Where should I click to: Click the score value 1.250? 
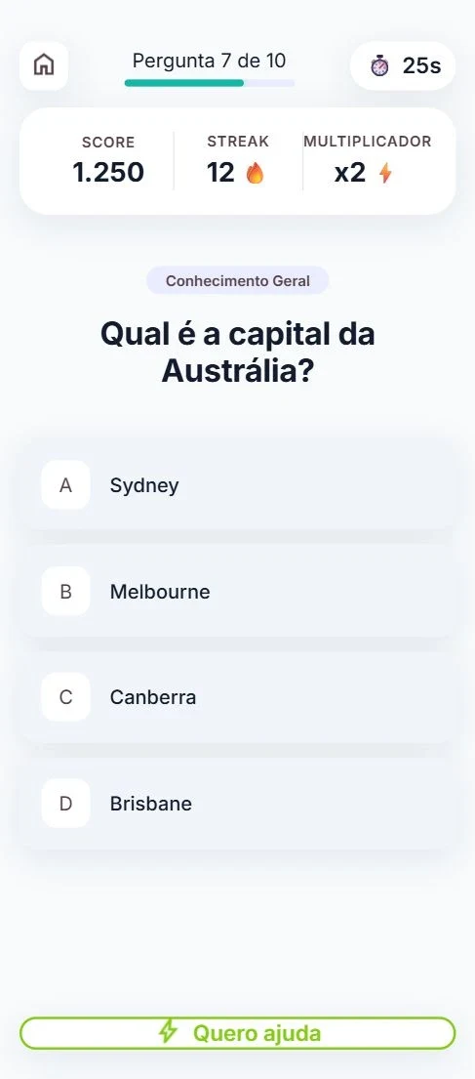[x=108, y=173]
